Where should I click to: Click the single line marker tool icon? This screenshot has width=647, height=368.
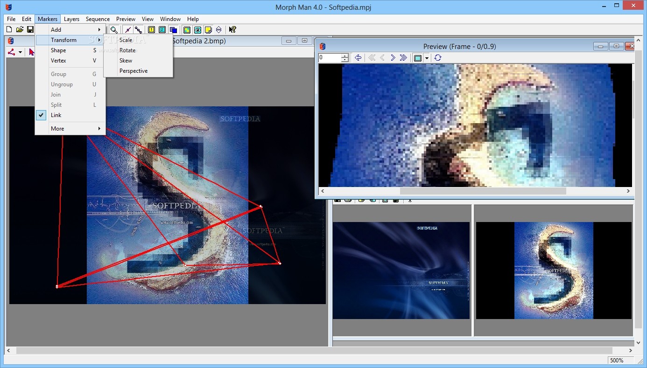click(x=127, y=30)
